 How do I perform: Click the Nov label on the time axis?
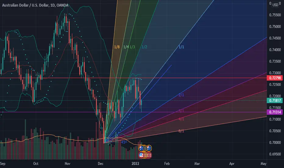(67, 164)
